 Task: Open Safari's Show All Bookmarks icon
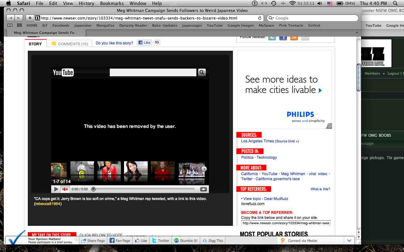[x=10, y=26]
